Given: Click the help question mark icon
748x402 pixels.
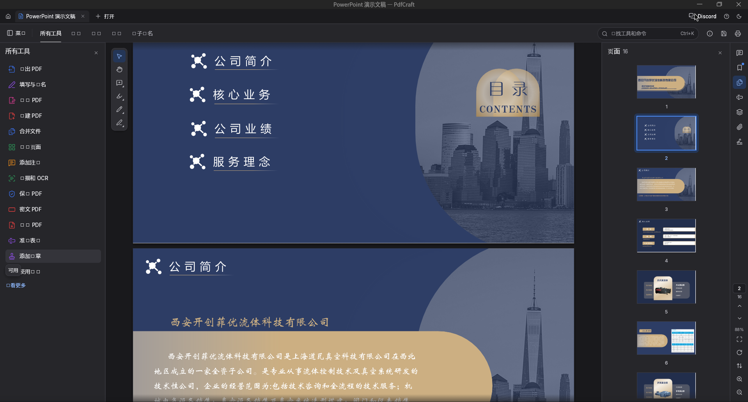Looking at the screenshot, I should click(727, 16).
